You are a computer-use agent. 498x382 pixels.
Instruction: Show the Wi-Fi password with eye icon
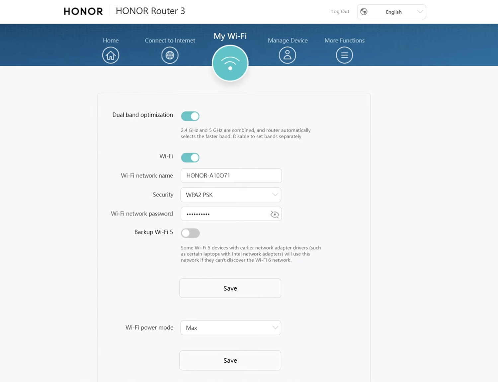(x=275, y=215)
